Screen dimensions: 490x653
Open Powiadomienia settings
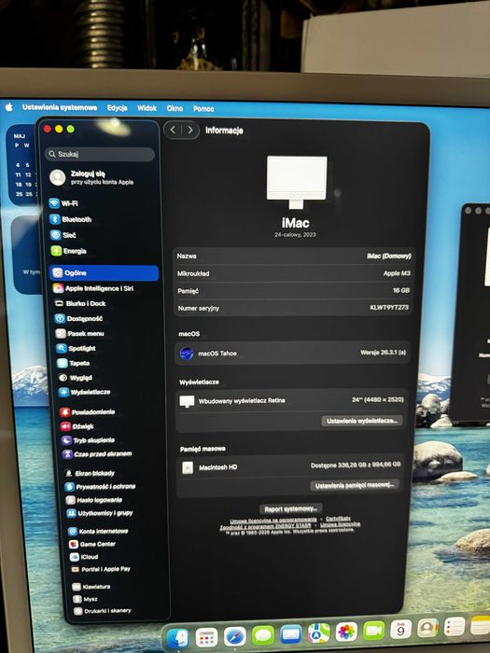click(88, 412)
